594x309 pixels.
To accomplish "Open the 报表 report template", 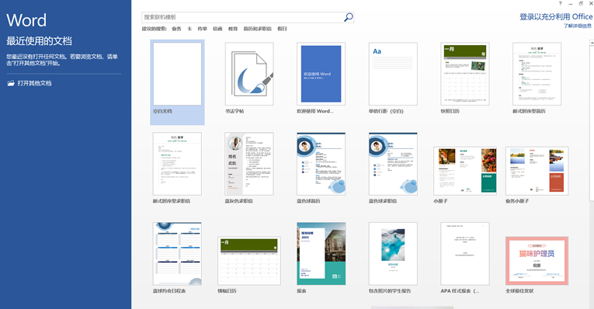I will 321,254.
